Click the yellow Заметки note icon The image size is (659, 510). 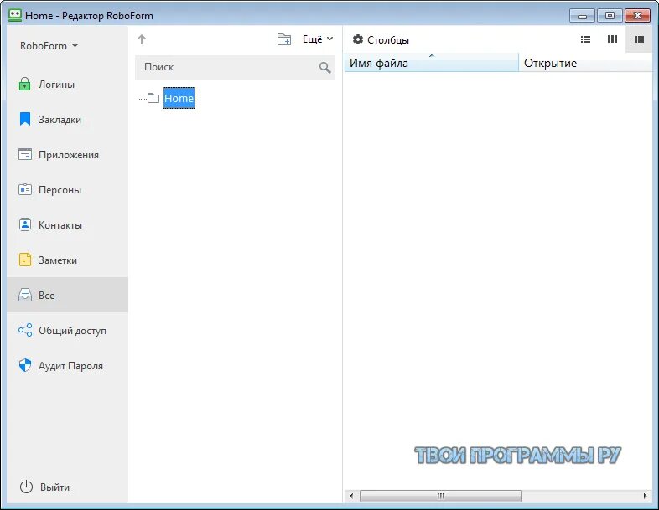tap(25, 260)
